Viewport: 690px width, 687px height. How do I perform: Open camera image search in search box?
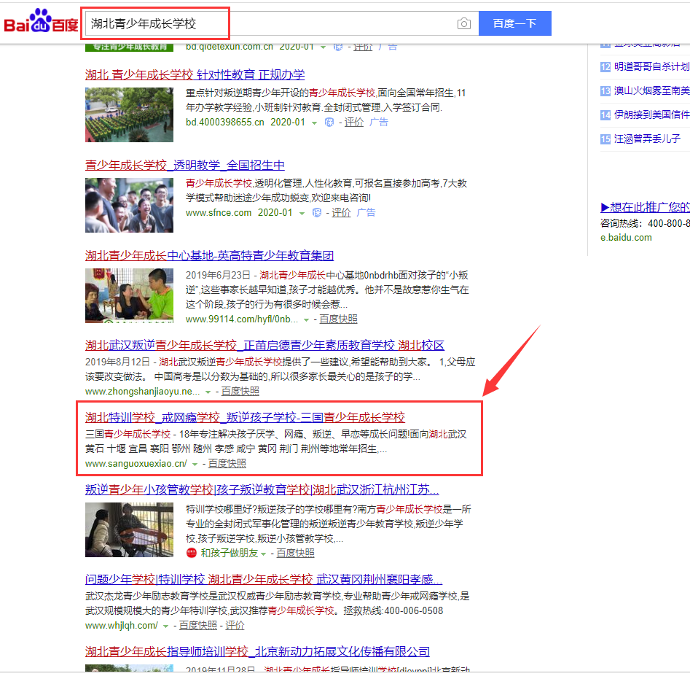pyautogui.click(x=464, y=23)
